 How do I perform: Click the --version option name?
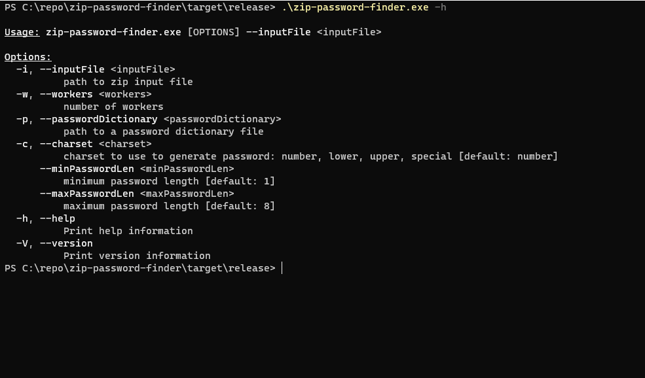(x=66, y=243)
